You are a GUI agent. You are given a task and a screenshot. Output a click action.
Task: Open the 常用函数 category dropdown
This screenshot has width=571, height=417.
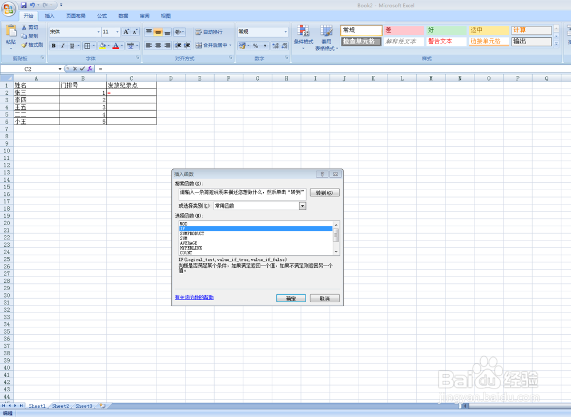302,206
